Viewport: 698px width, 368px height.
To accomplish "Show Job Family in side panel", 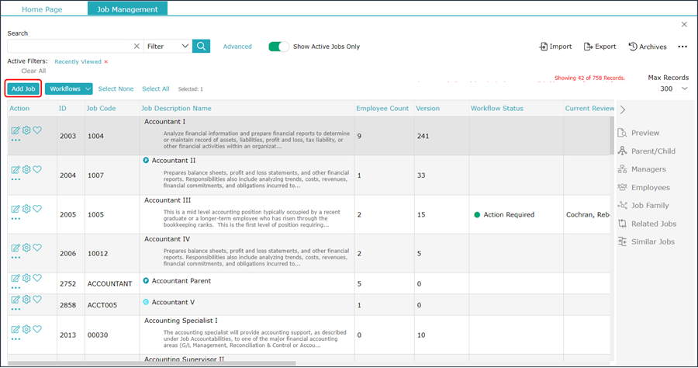I will [x=643, y=206].
